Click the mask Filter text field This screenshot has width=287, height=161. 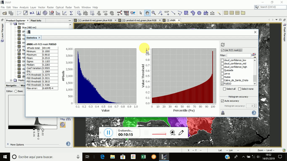point(238,55)
